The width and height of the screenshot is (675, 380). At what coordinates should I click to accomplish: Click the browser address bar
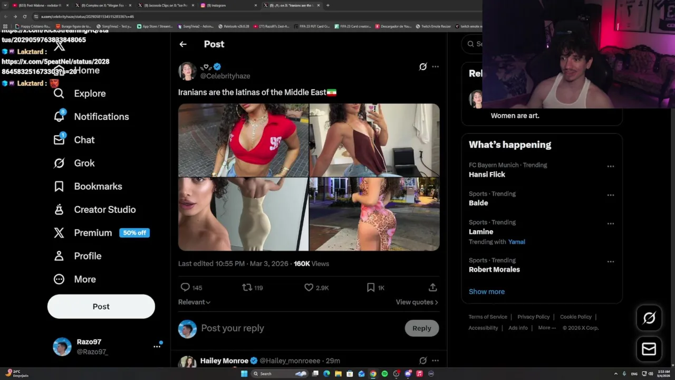253,16
